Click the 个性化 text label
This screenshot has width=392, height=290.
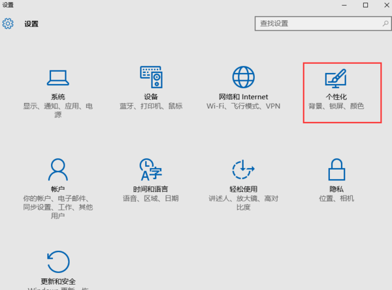click(336, 96)
